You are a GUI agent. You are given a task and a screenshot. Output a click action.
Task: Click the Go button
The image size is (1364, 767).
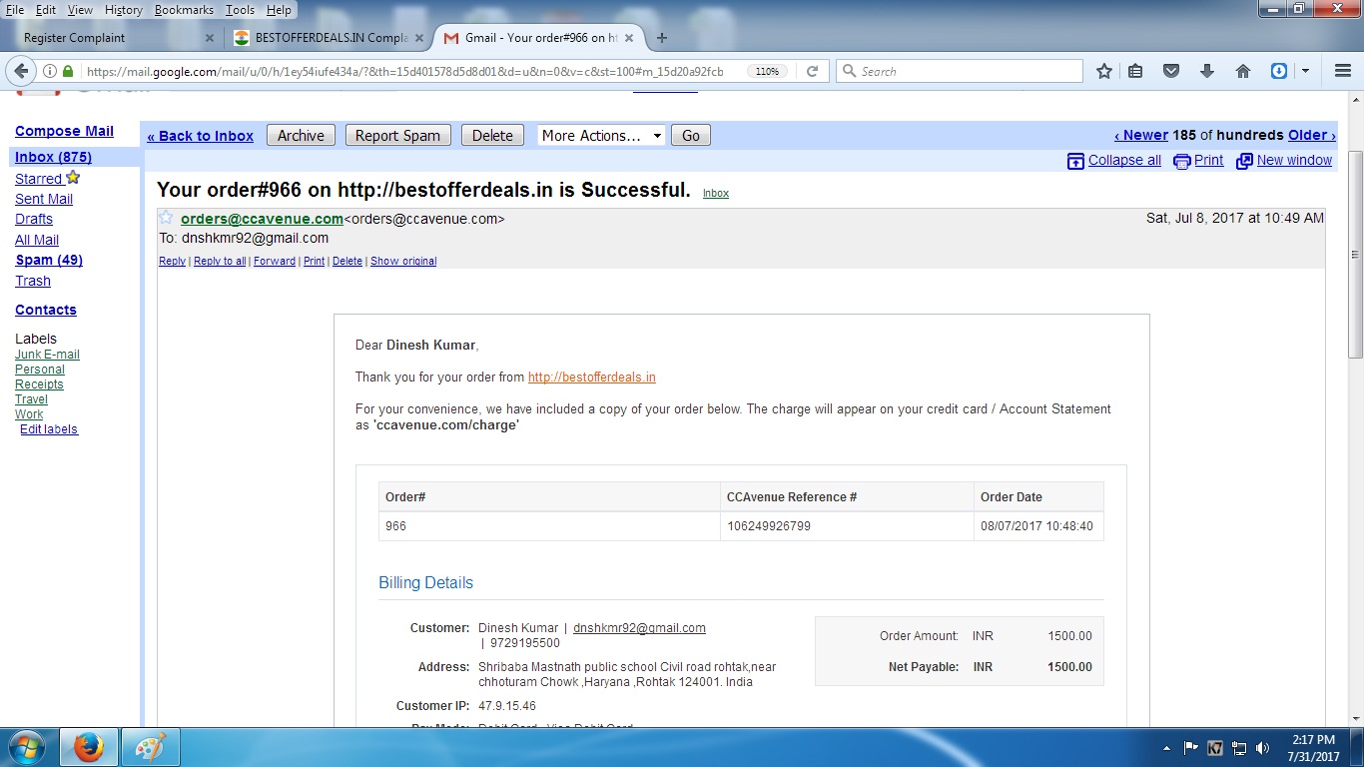click(x=691, y=136)
